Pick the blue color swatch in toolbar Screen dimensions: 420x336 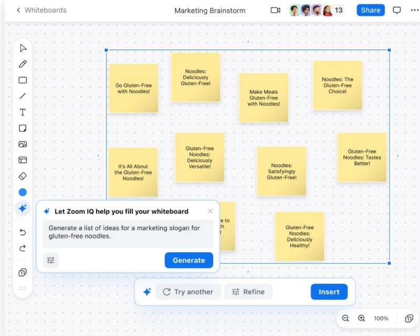[22, 192]
